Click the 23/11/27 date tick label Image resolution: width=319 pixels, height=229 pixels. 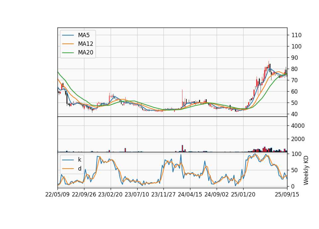click(x=163, y=194)
